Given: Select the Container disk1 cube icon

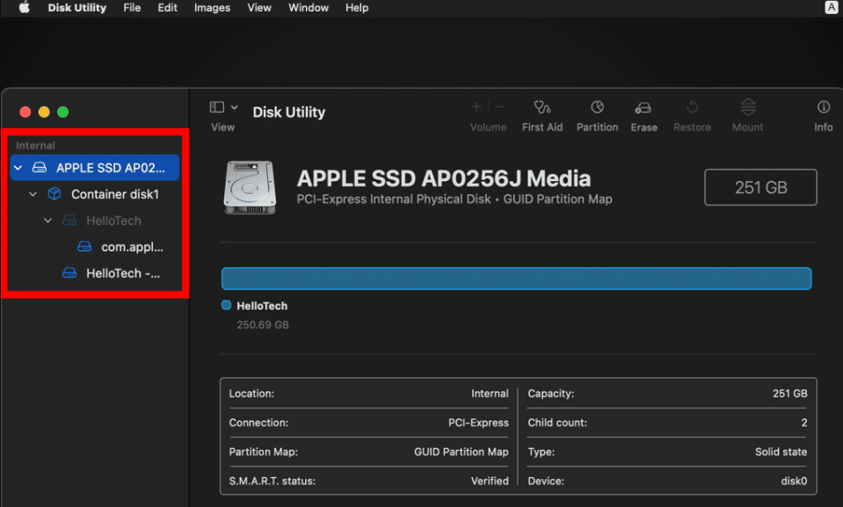Looking at the screenshot, I should pos(55,193).
